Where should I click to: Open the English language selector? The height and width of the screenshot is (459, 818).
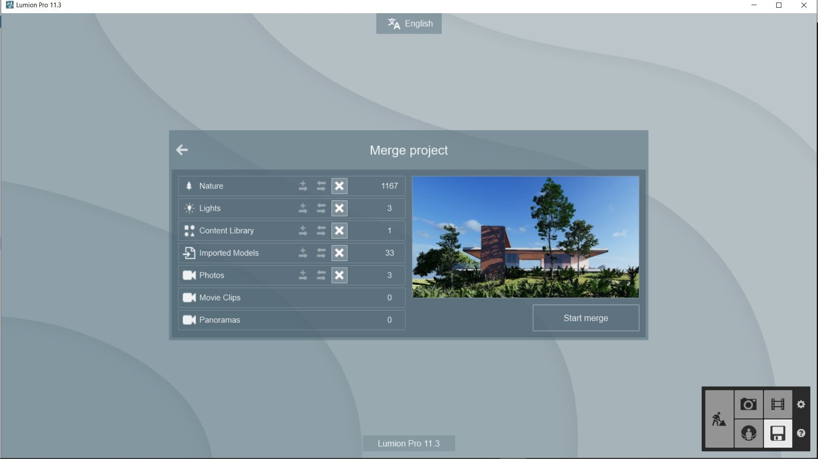[409, 23]
